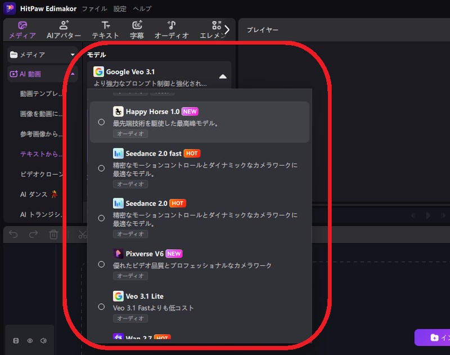Expand the メディア folder dropdown
This screenshot has width=450, height=355.
tap(73, 55)
